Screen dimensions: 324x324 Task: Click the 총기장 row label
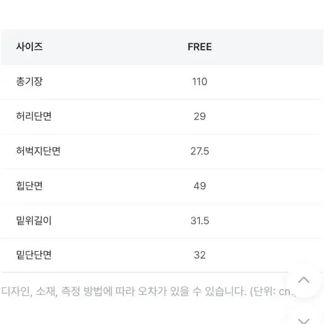[29, 82]
